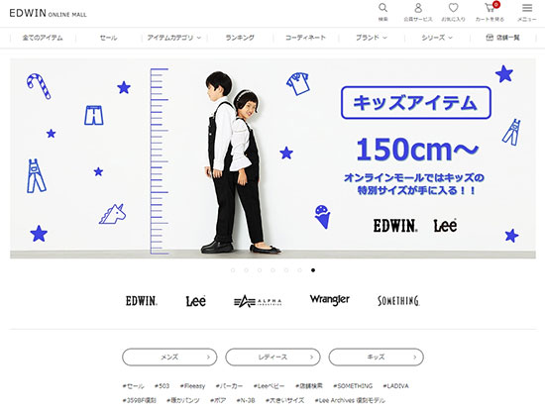Follow the #ボア hashtag link
This screenshot has width=545, height=412.
point(218,400)
